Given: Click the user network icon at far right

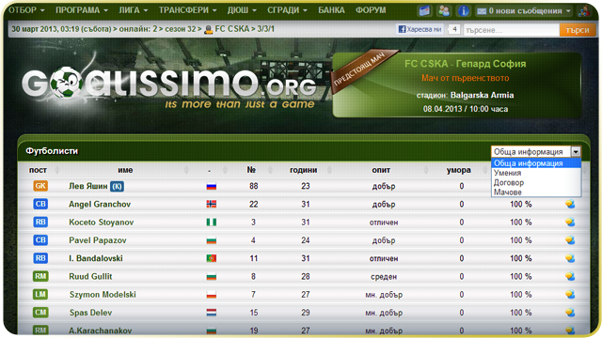Looking at the screenshot, I should tap(584, 10).
